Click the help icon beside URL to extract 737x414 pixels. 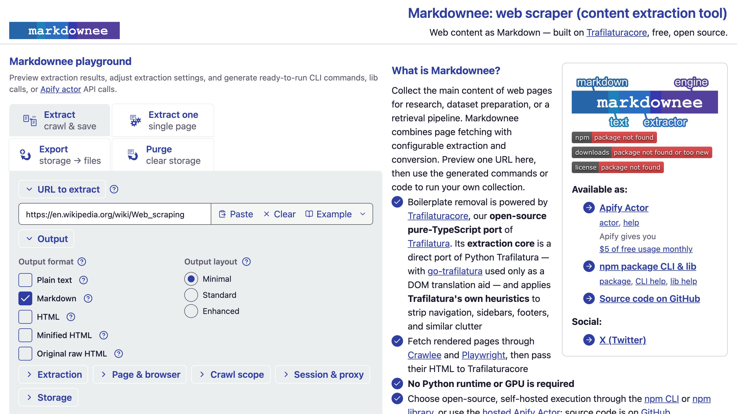[114, 189]
